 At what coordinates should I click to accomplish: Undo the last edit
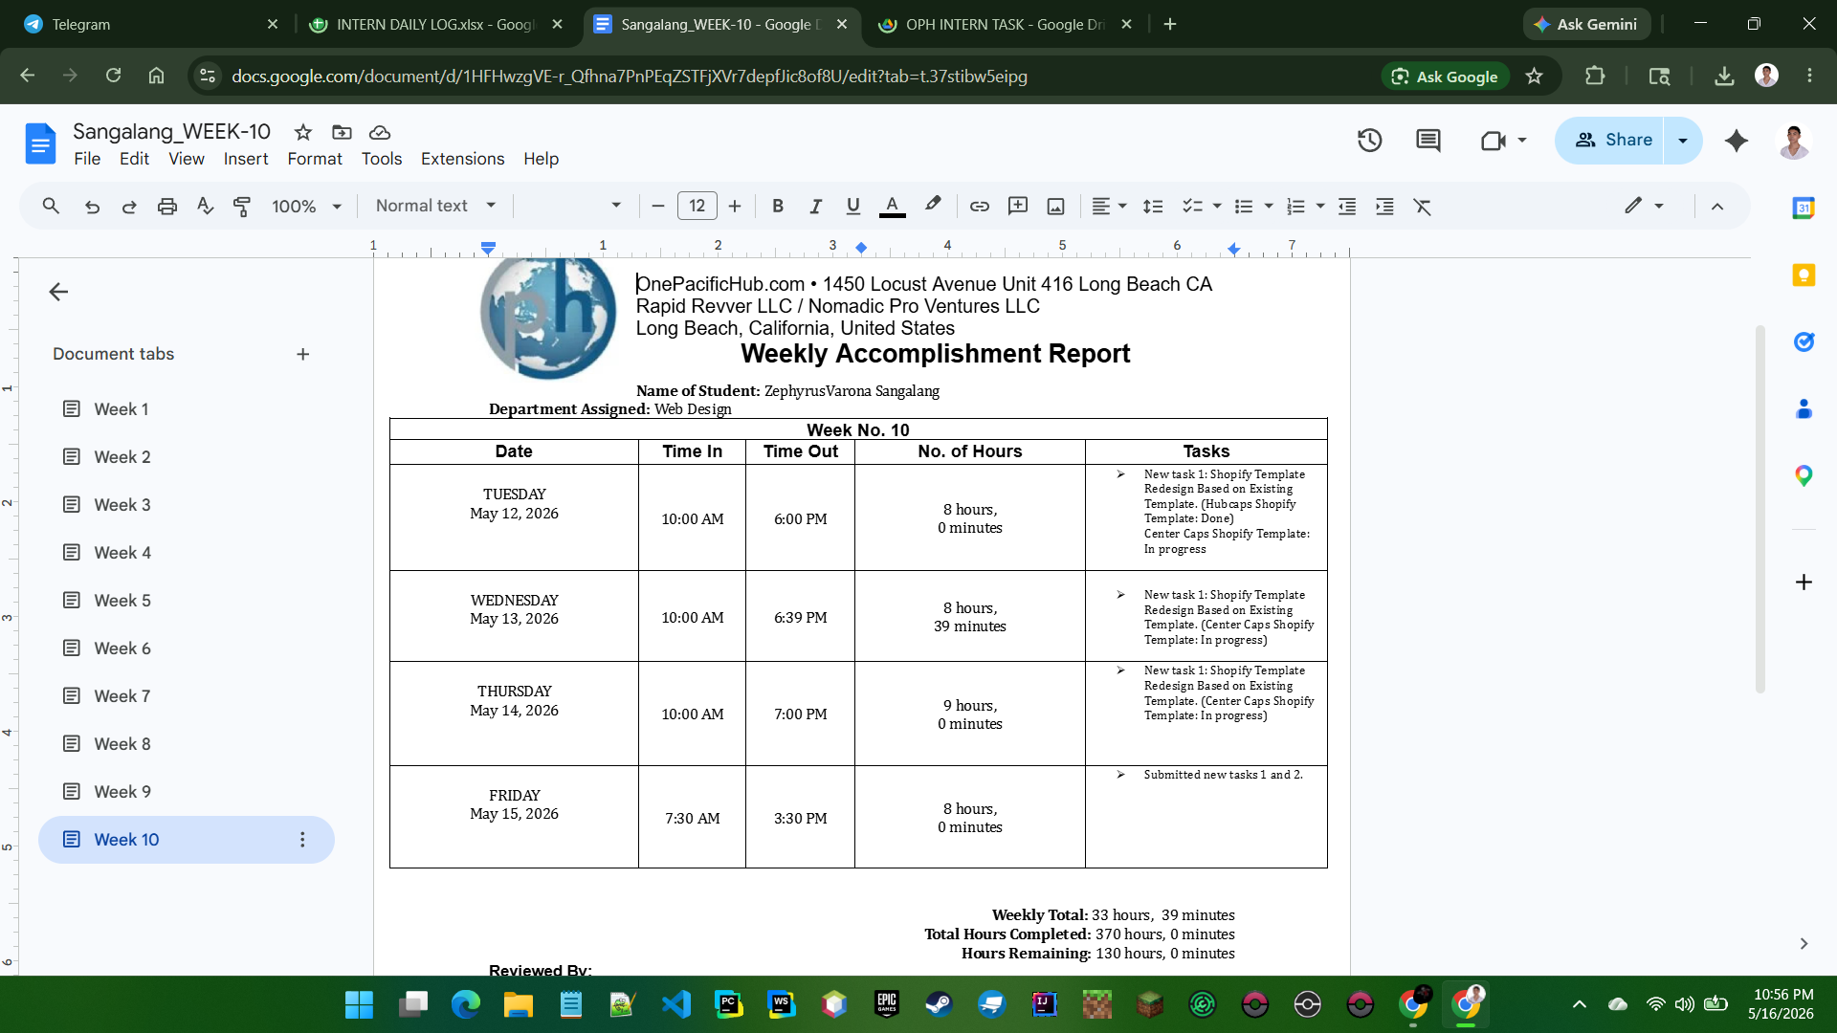92,206
